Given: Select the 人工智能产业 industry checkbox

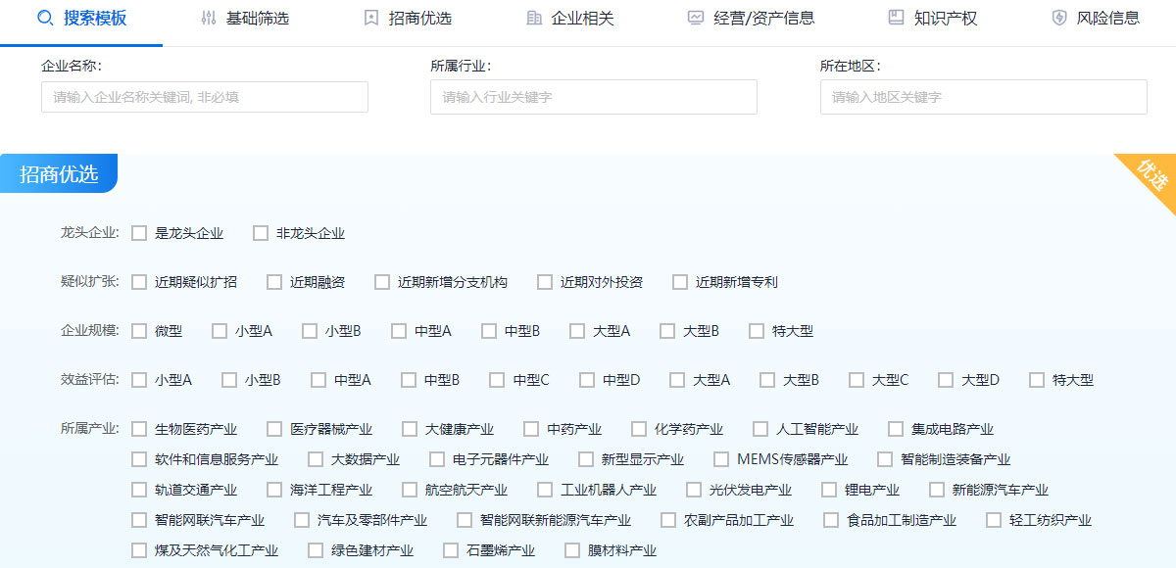Looking at the screenshot, I should [759, 428].
